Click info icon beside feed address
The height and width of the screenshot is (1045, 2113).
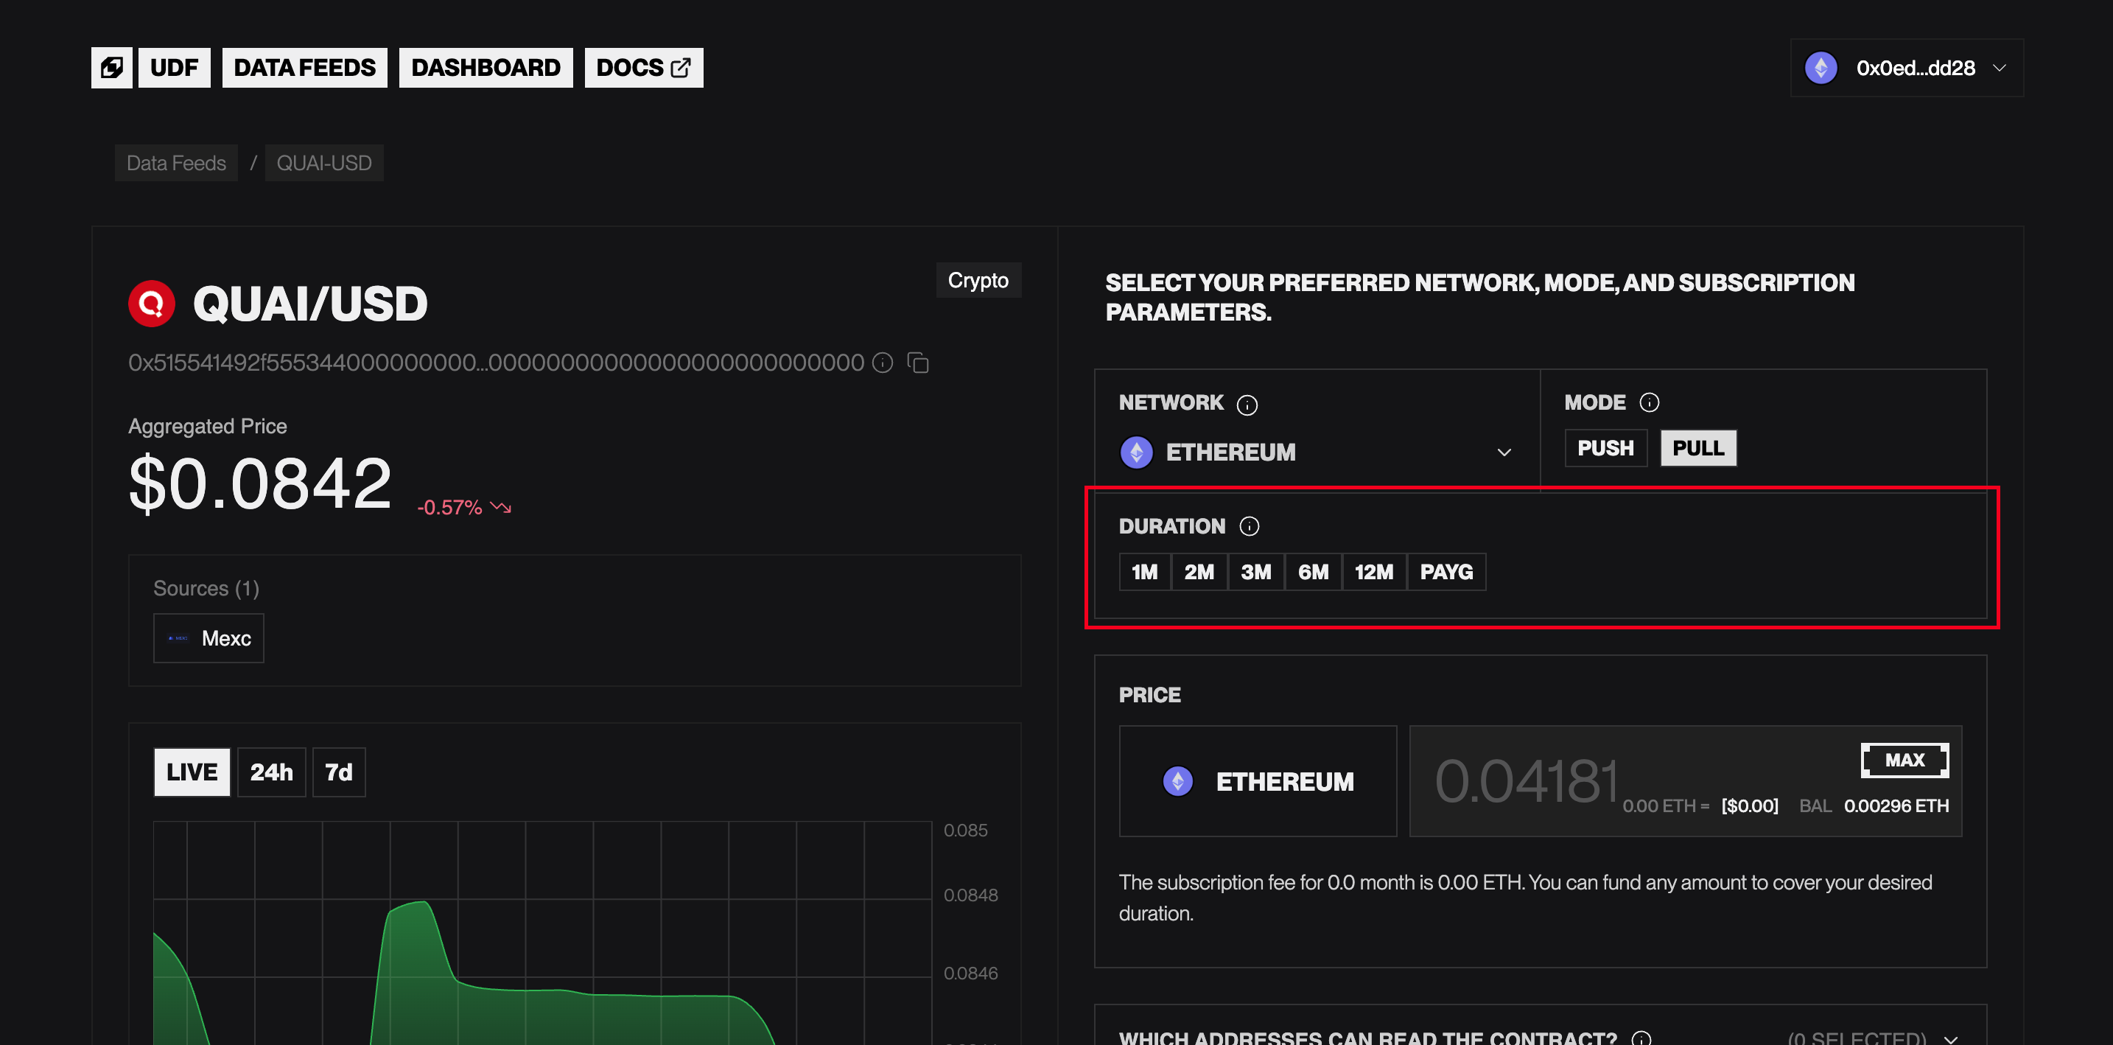click(883, 363)
